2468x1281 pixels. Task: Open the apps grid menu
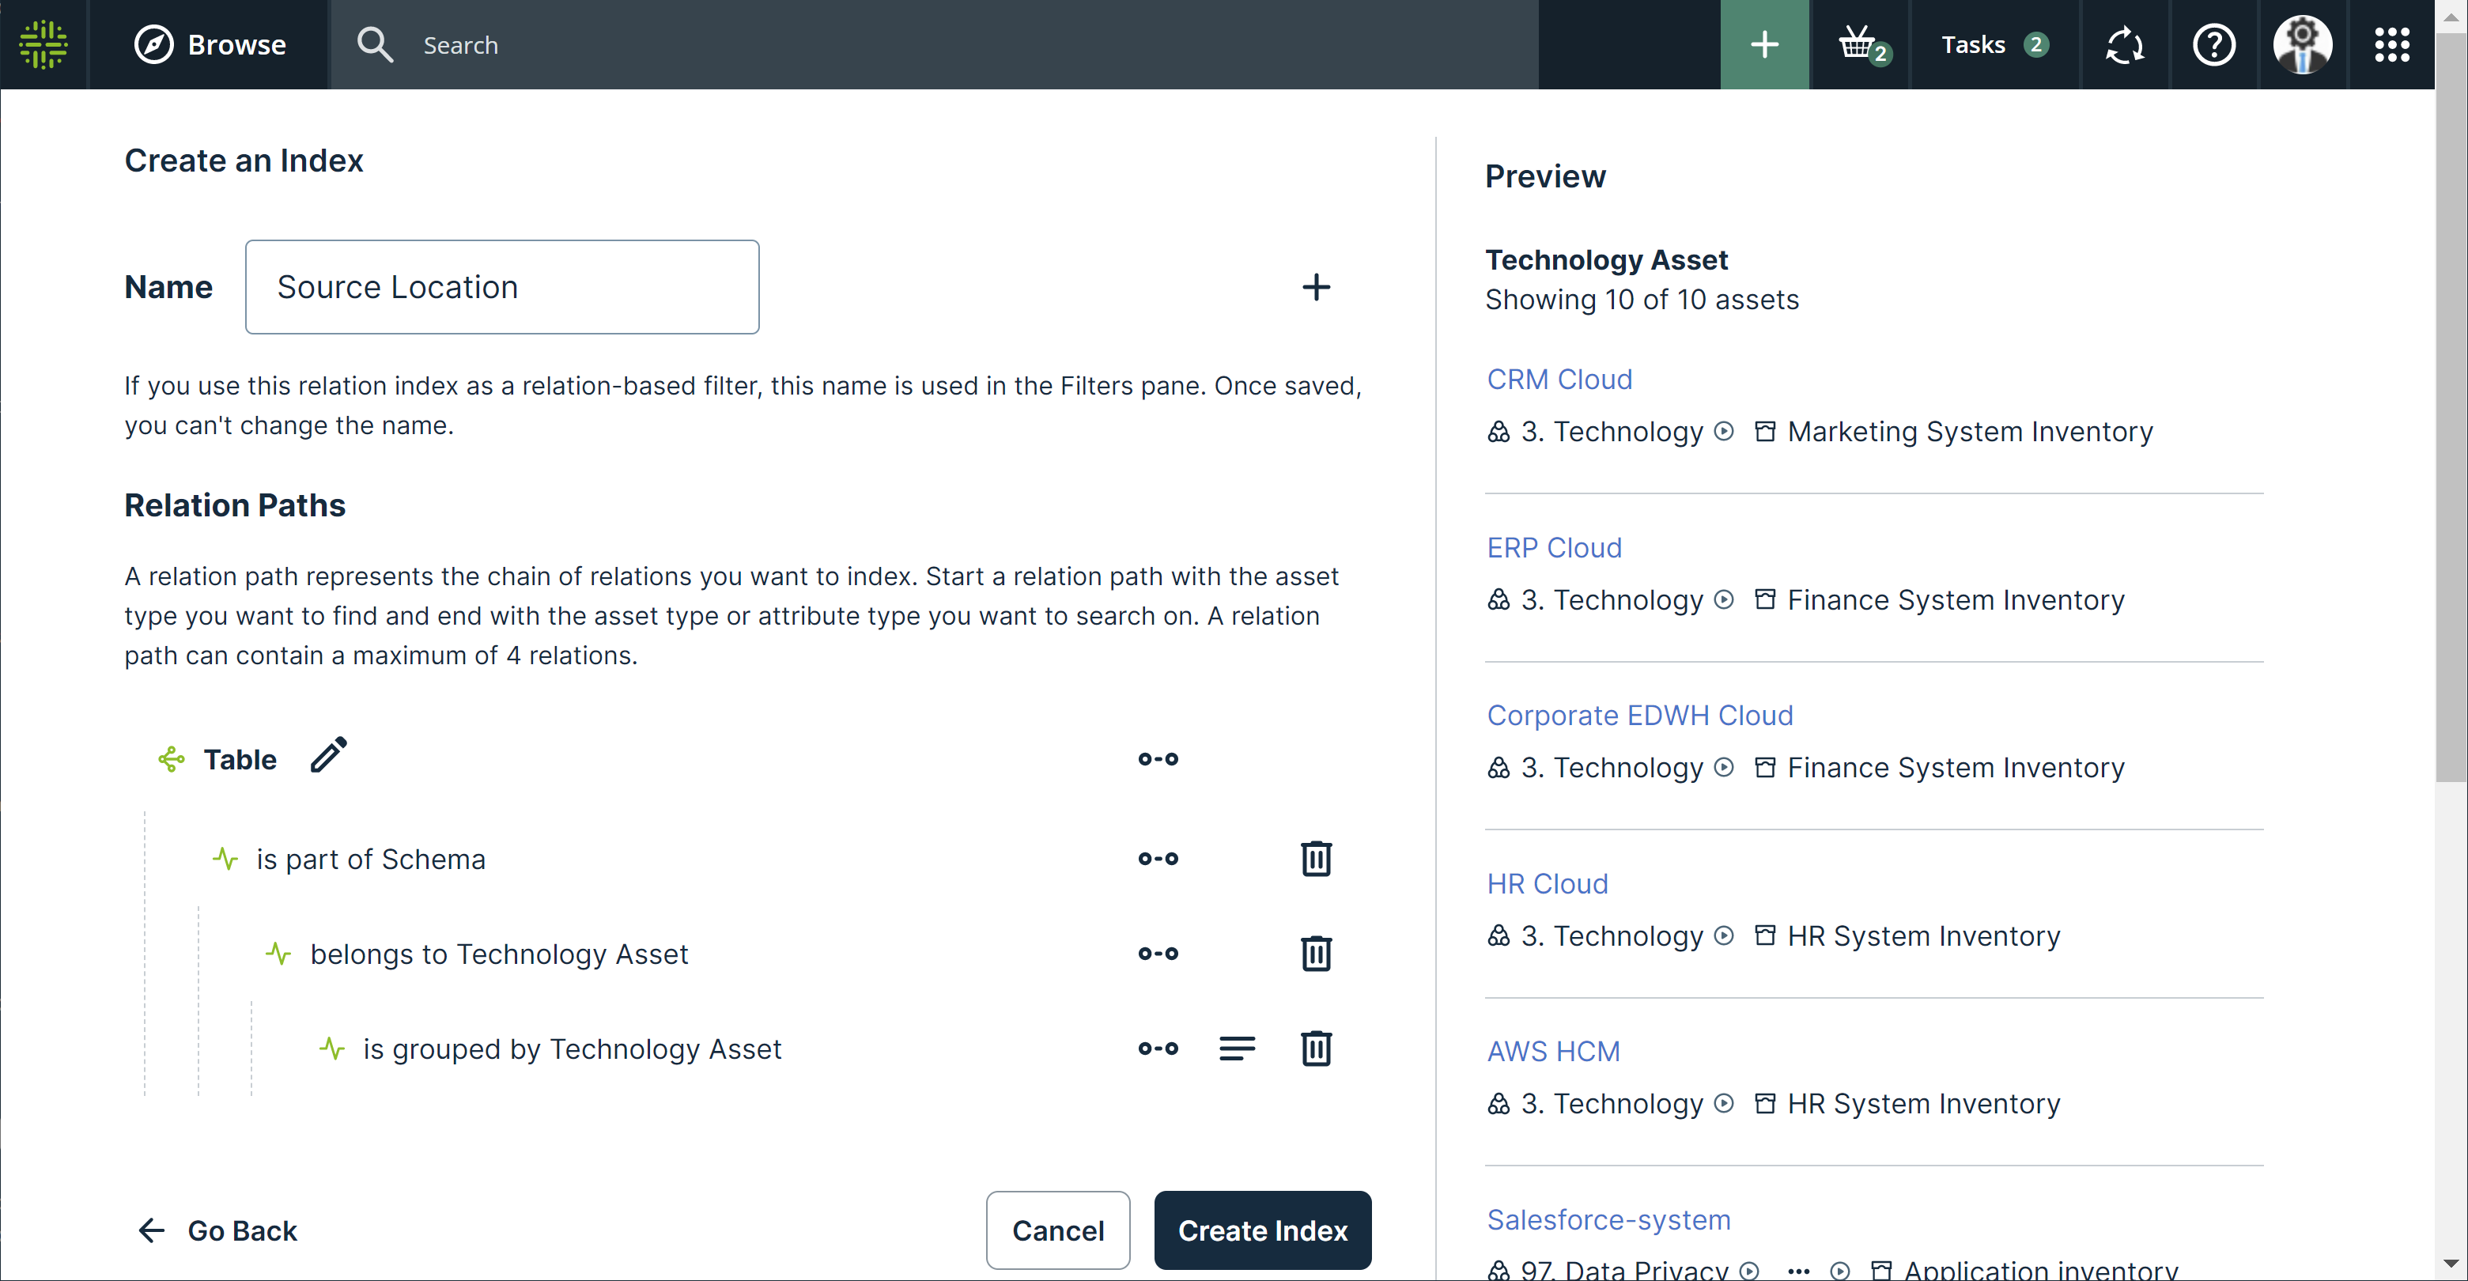(2391, 45)
